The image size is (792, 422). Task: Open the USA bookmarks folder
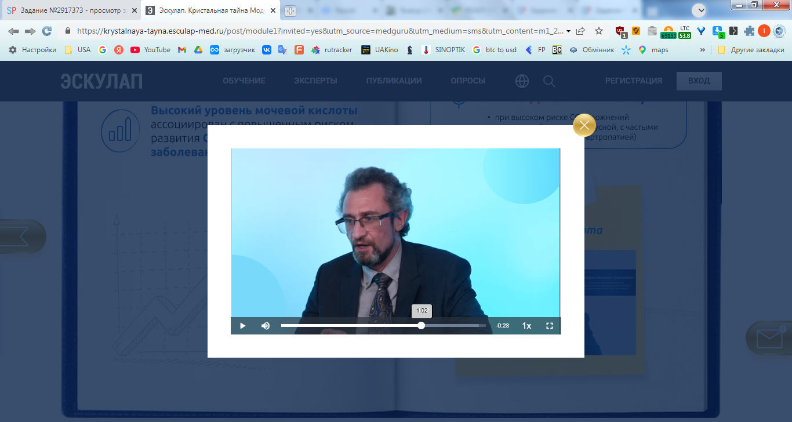tap(77, 50)
